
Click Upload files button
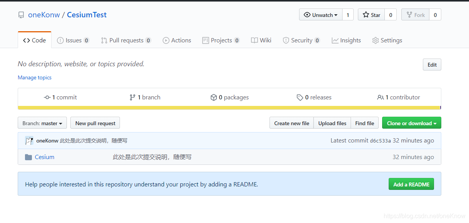tap(332, 123)
